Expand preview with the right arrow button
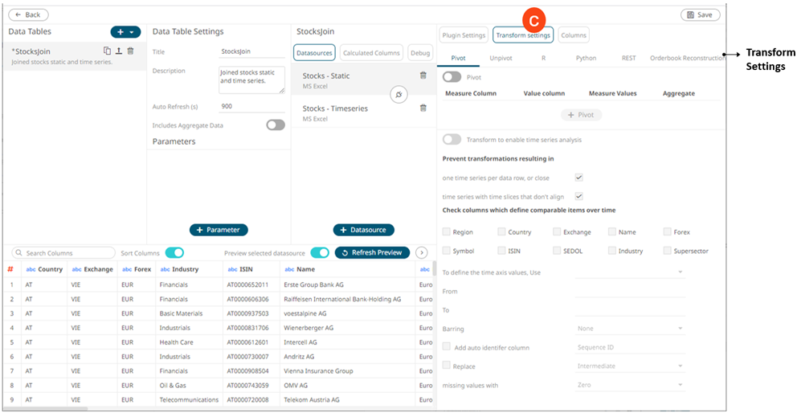 tap(421, 253)
